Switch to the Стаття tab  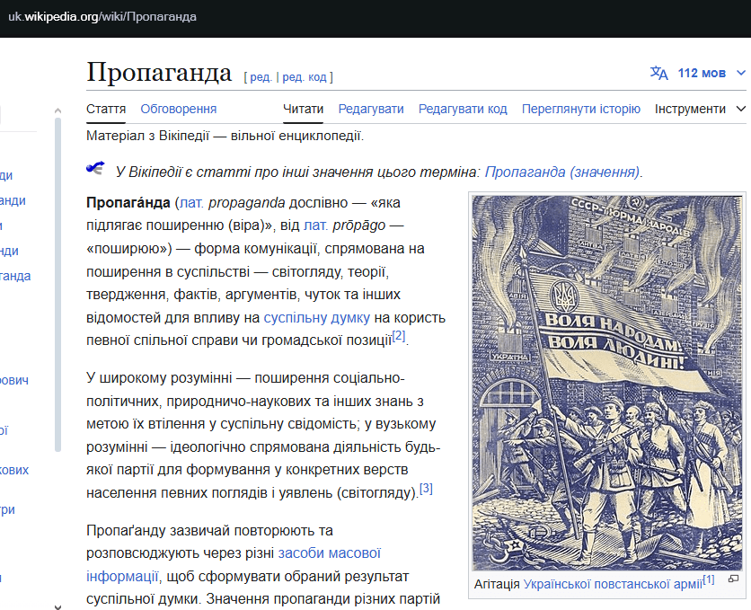pos(106,110)
